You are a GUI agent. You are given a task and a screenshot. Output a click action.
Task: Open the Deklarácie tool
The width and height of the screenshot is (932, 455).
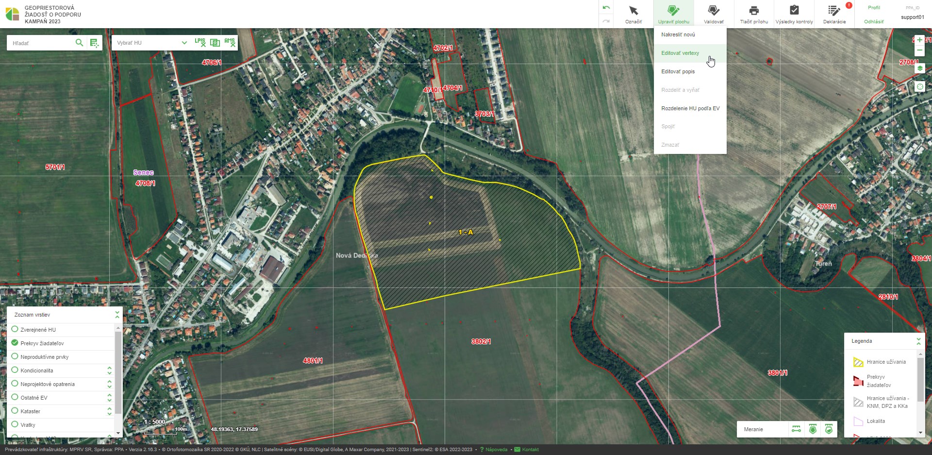point(834,14)
